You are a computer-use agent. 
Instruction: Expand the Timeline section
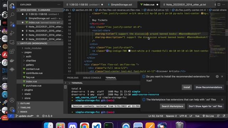pyautogui.click(x=40, y=108)
